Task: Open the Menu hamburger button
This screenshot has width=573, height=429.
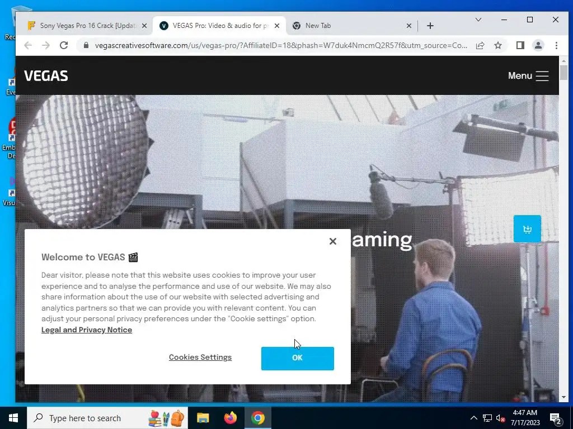Action: click(528, 76)
